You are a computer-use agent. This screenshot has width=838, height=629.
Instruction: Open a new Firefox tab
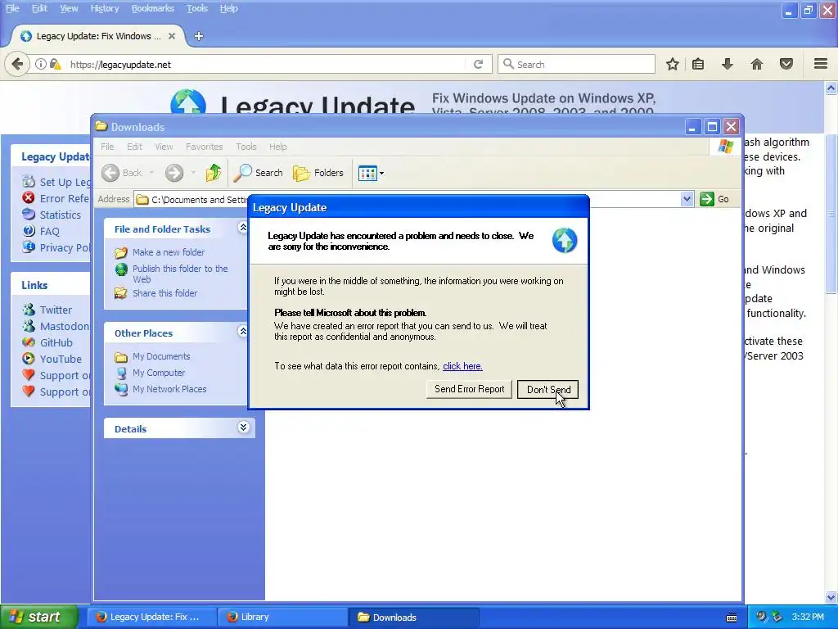(x=199, y=36)
